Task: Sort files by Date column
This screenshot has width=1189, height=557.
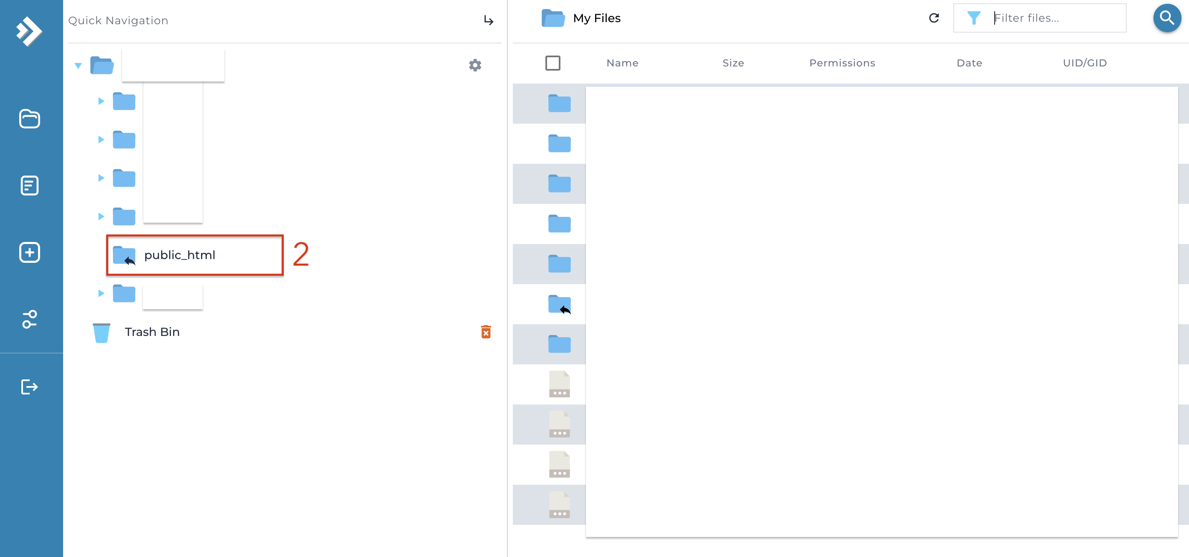Action: (x=969, y=63)
